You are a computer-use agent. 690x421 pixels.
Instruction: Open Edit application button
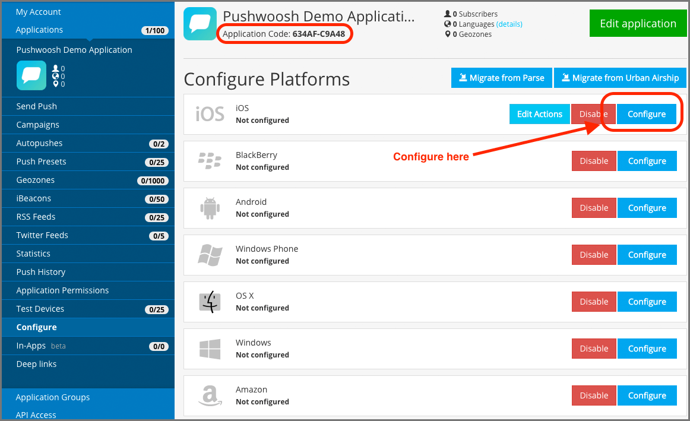tap(638, 23)
